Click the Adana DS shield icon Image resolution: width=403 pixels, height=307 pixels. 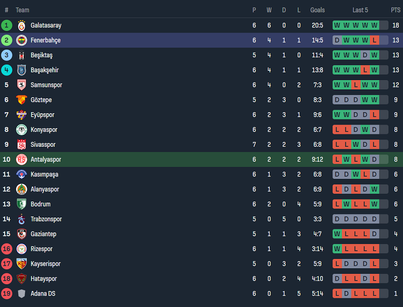[22, 294]
